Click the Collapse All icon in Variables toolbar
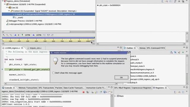This screenshot has height=107, width=190. tap(171, 1)
